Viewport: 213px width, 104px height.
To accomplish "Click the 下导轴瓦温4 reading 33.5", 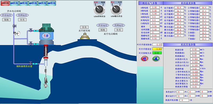I will [x=204, y=30].
